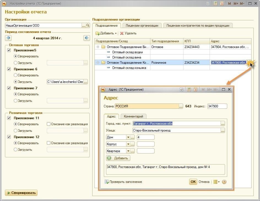Screen dimensions: 260x201
Task: Toggle Приложение 6 checkbox
Action: tap(9, 69)
